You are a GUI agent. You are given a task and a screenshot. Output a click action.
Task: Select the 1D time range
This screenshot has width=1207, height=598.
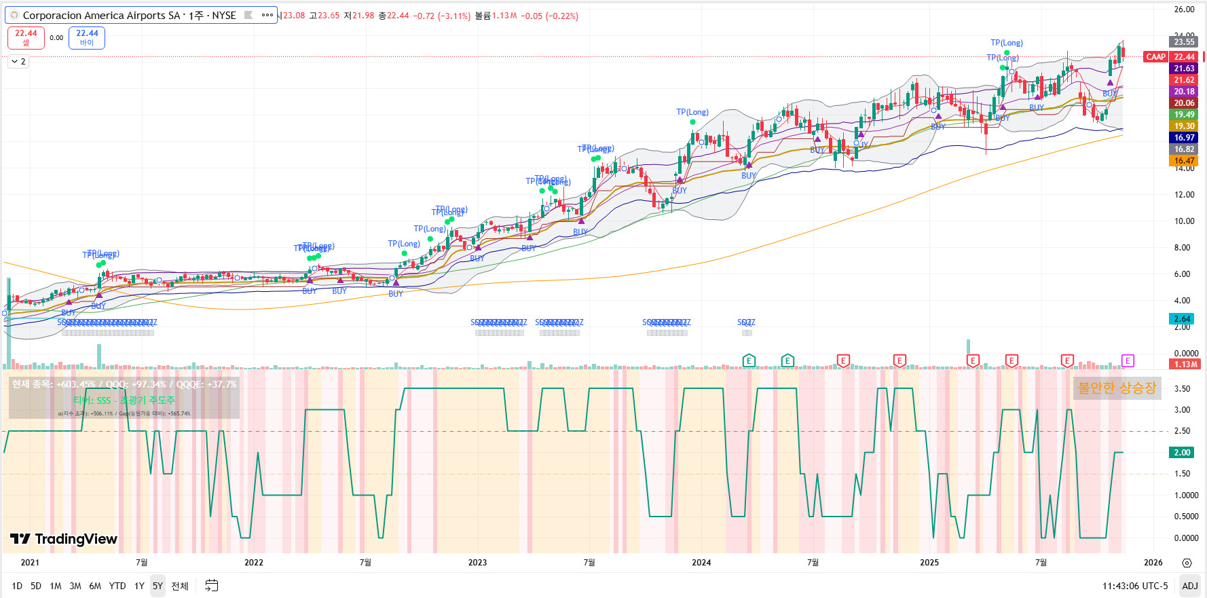tap(17, 586)
